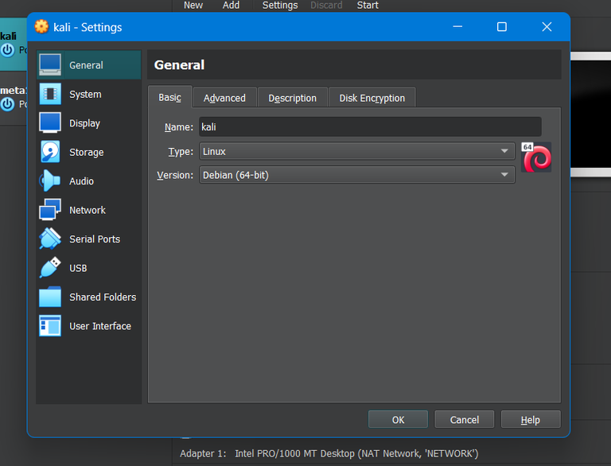Click New in the VirtualBox Manager toolbar
The image size is (611, 466).
193,5
